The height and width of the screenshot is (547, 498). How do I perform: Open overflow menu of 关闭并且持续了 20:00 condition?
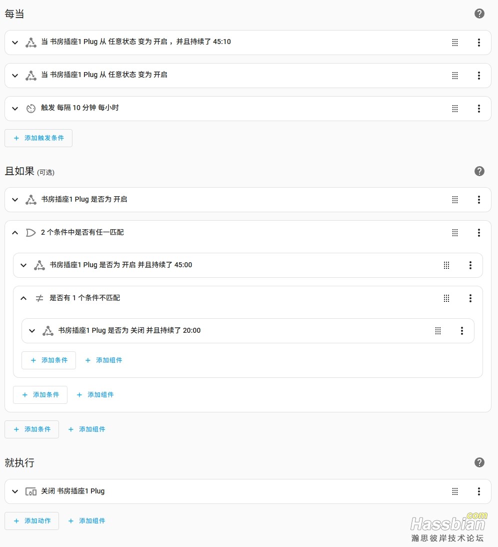(x=462, y=331)
